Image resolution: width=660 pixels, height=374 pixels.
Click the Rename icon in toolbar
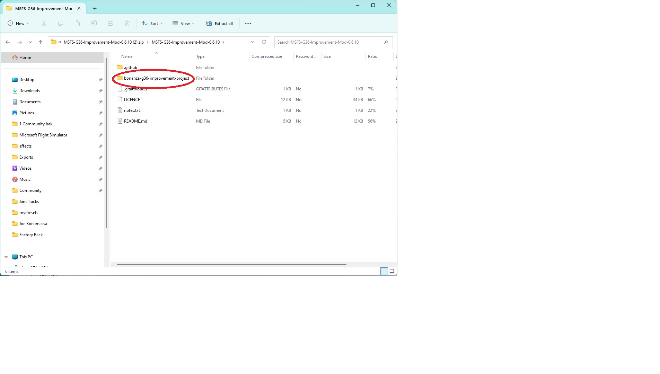(x=94, y=24)
